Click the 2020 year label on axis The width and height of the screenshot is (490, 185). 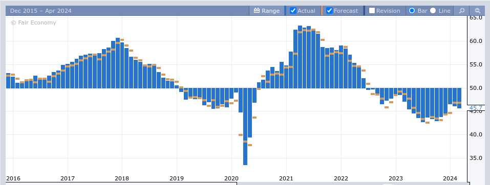click(x=231, y=178)
